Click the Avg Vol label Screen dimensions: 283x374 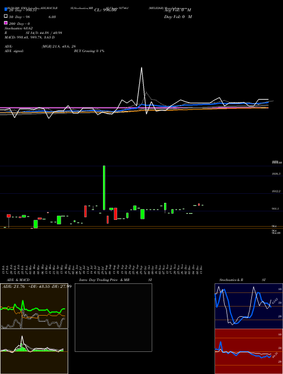pos(178,10)
